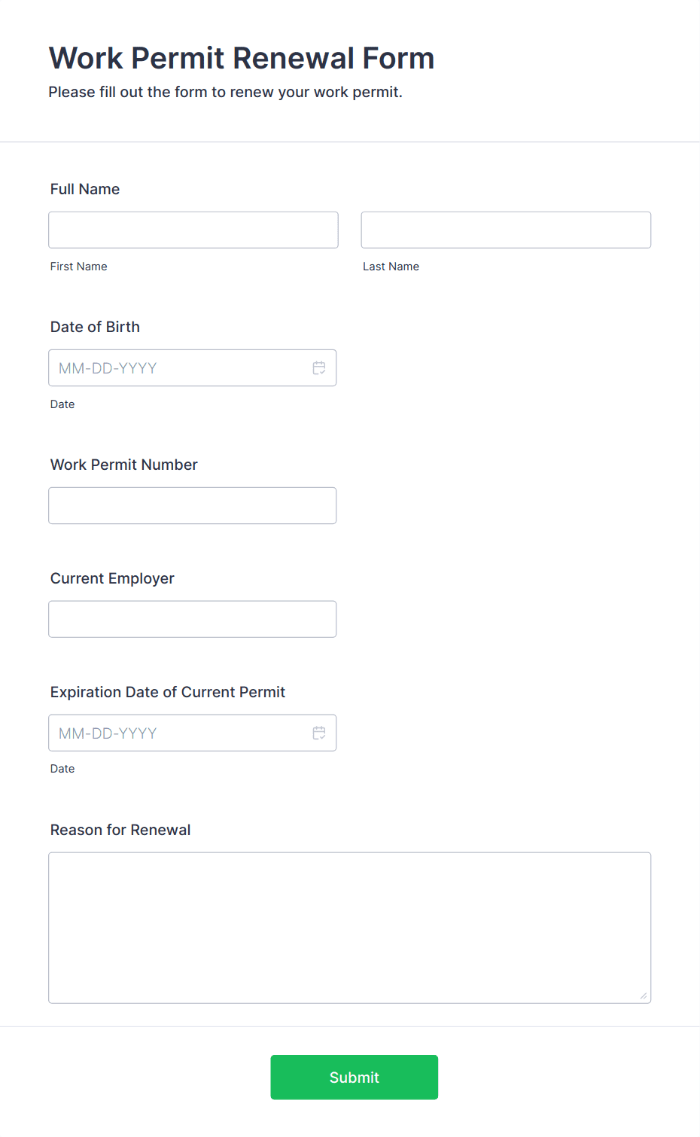Click the Work Permit Renewal Form heading

tap(242, 58)
